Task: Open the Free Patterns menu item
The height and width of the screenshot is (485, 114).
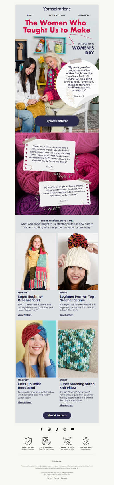Action: click(57, 15)
